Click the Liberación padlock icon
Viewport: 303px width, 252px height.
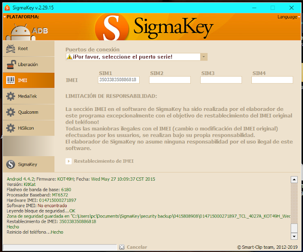pos(11,65)
